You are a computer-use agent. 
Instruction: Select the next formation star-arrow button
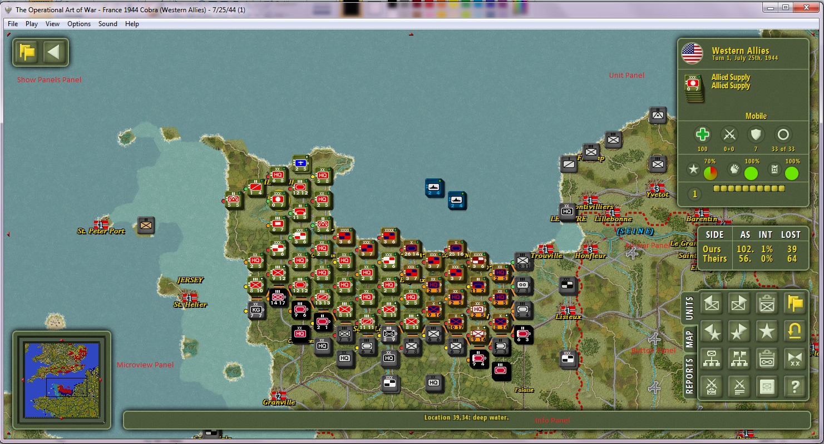(x=739, y=331)
